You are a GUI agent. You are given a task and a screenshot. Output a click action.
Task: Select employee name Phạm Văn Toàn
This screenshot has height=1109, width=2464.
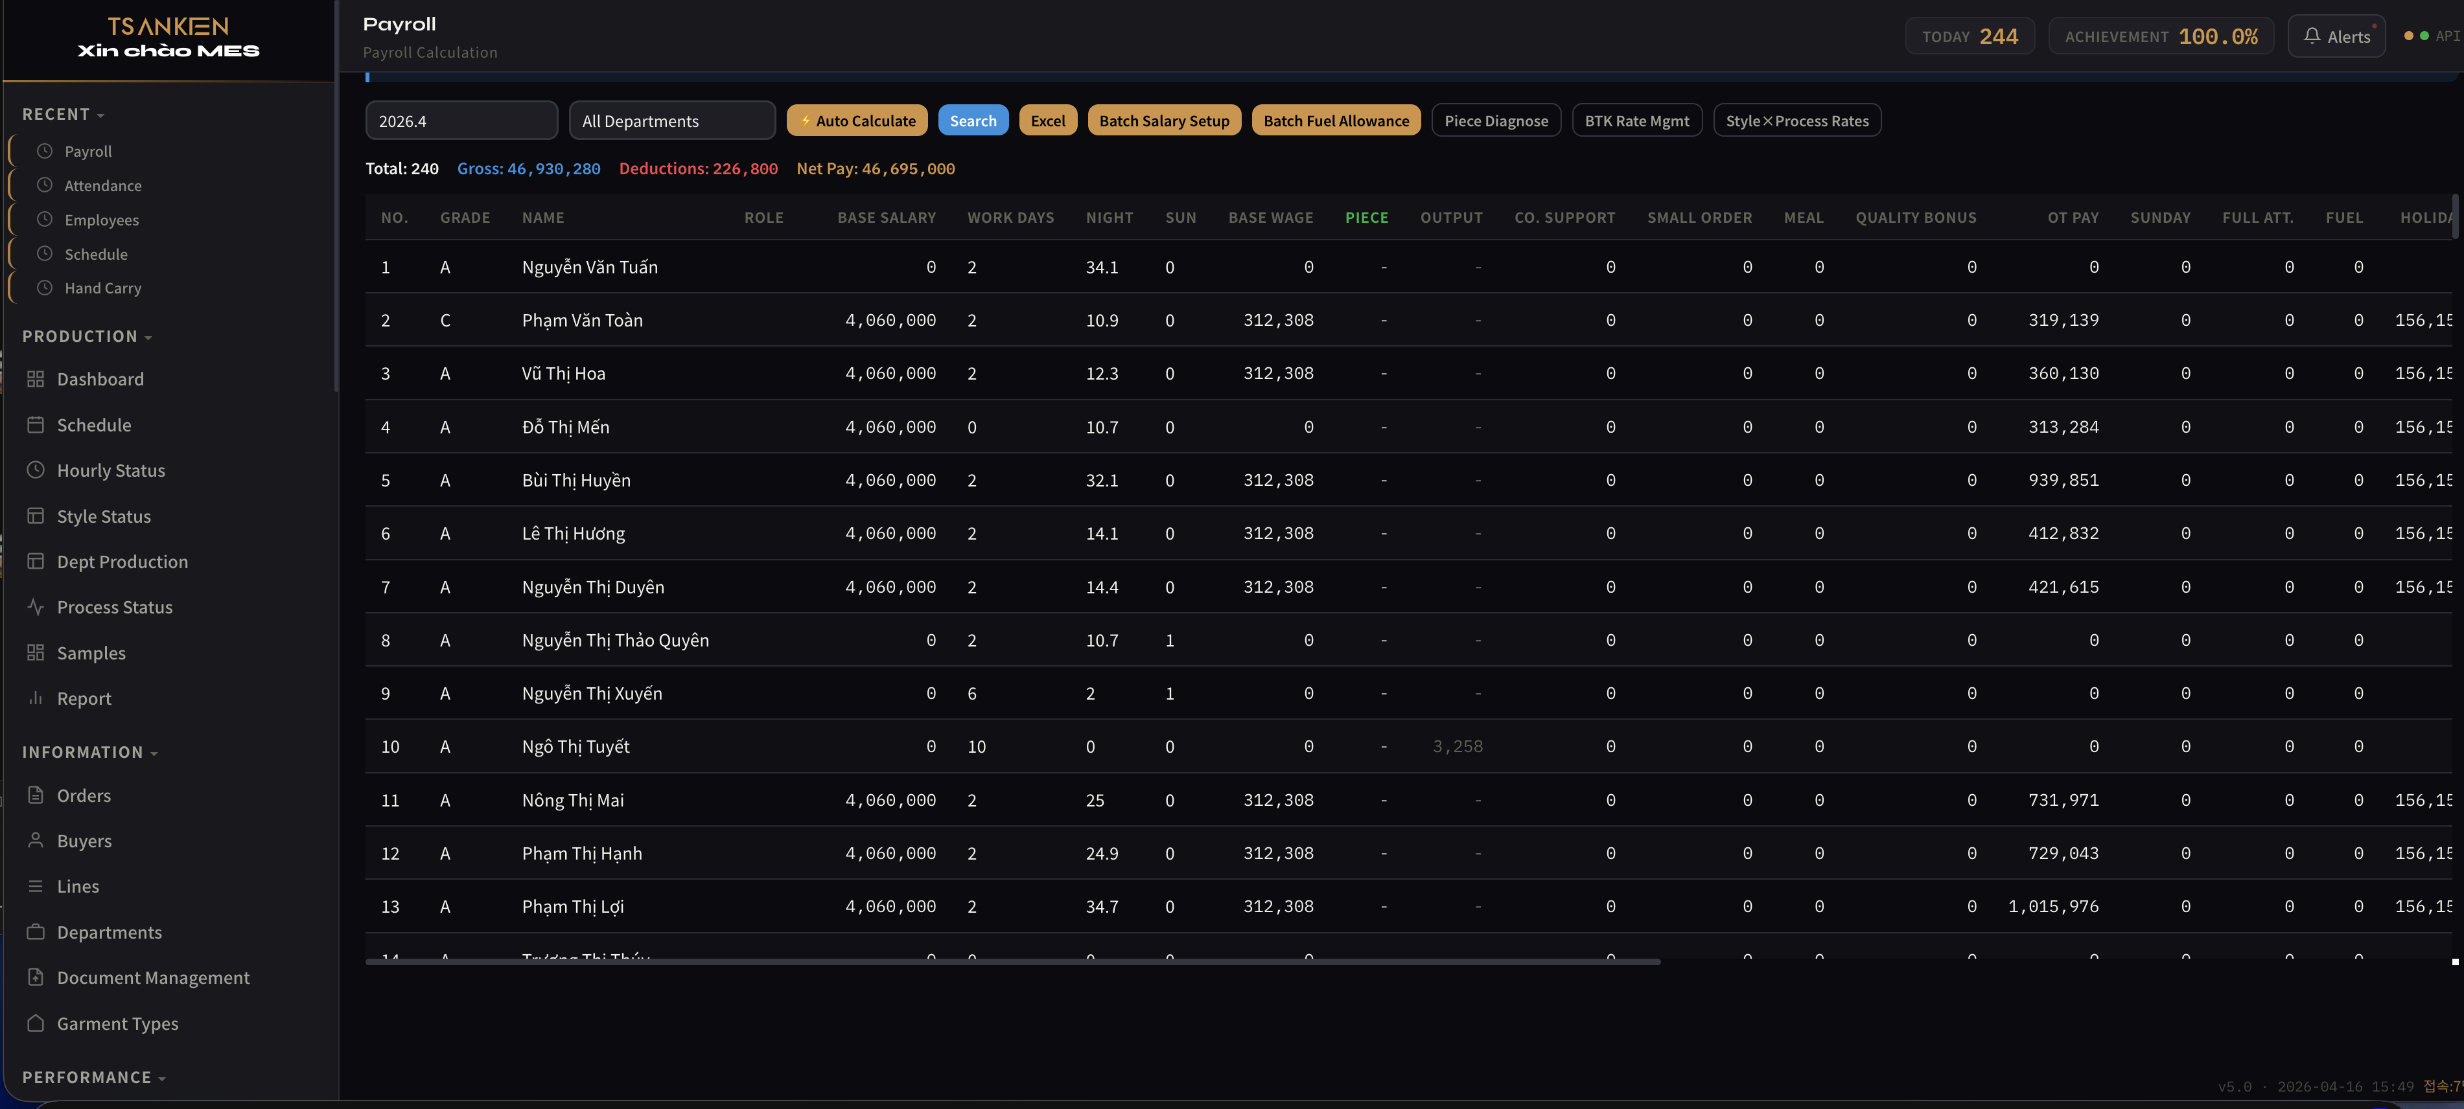(581, 320)
